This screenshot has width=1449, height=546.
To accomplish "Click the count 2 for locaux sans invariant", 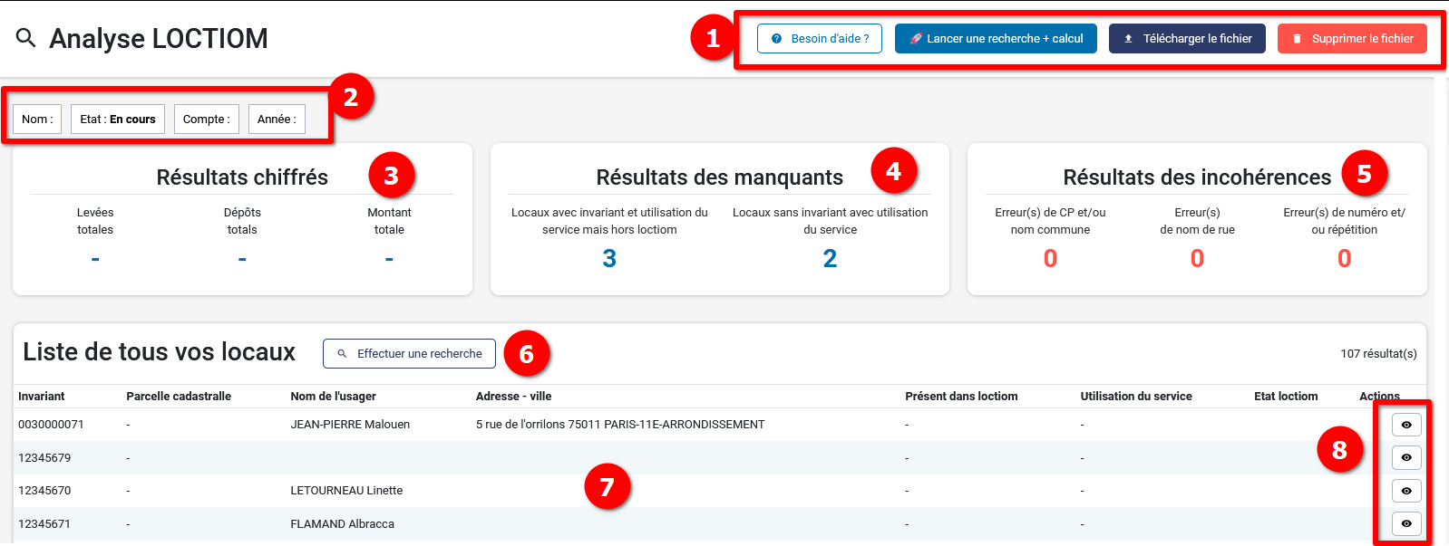I will (830, 259).
